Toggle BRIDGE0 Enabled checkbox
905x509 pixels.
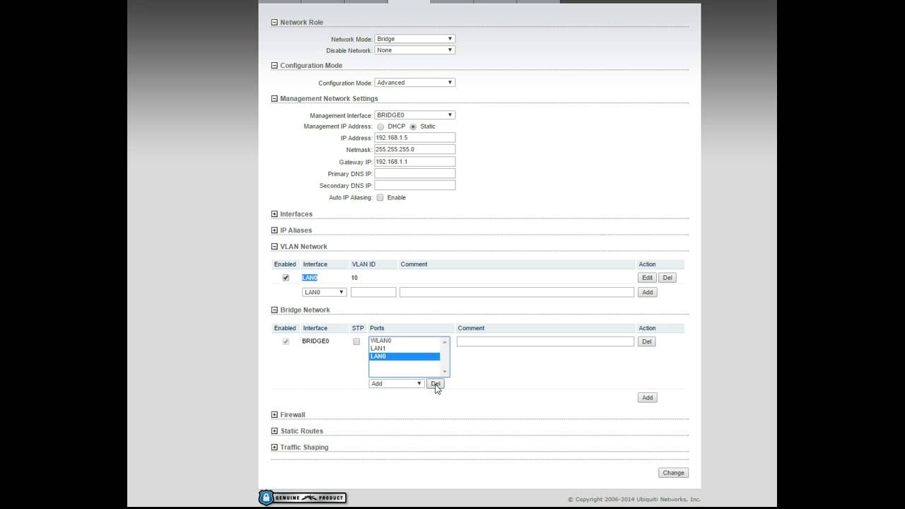[x=286, y=341]
